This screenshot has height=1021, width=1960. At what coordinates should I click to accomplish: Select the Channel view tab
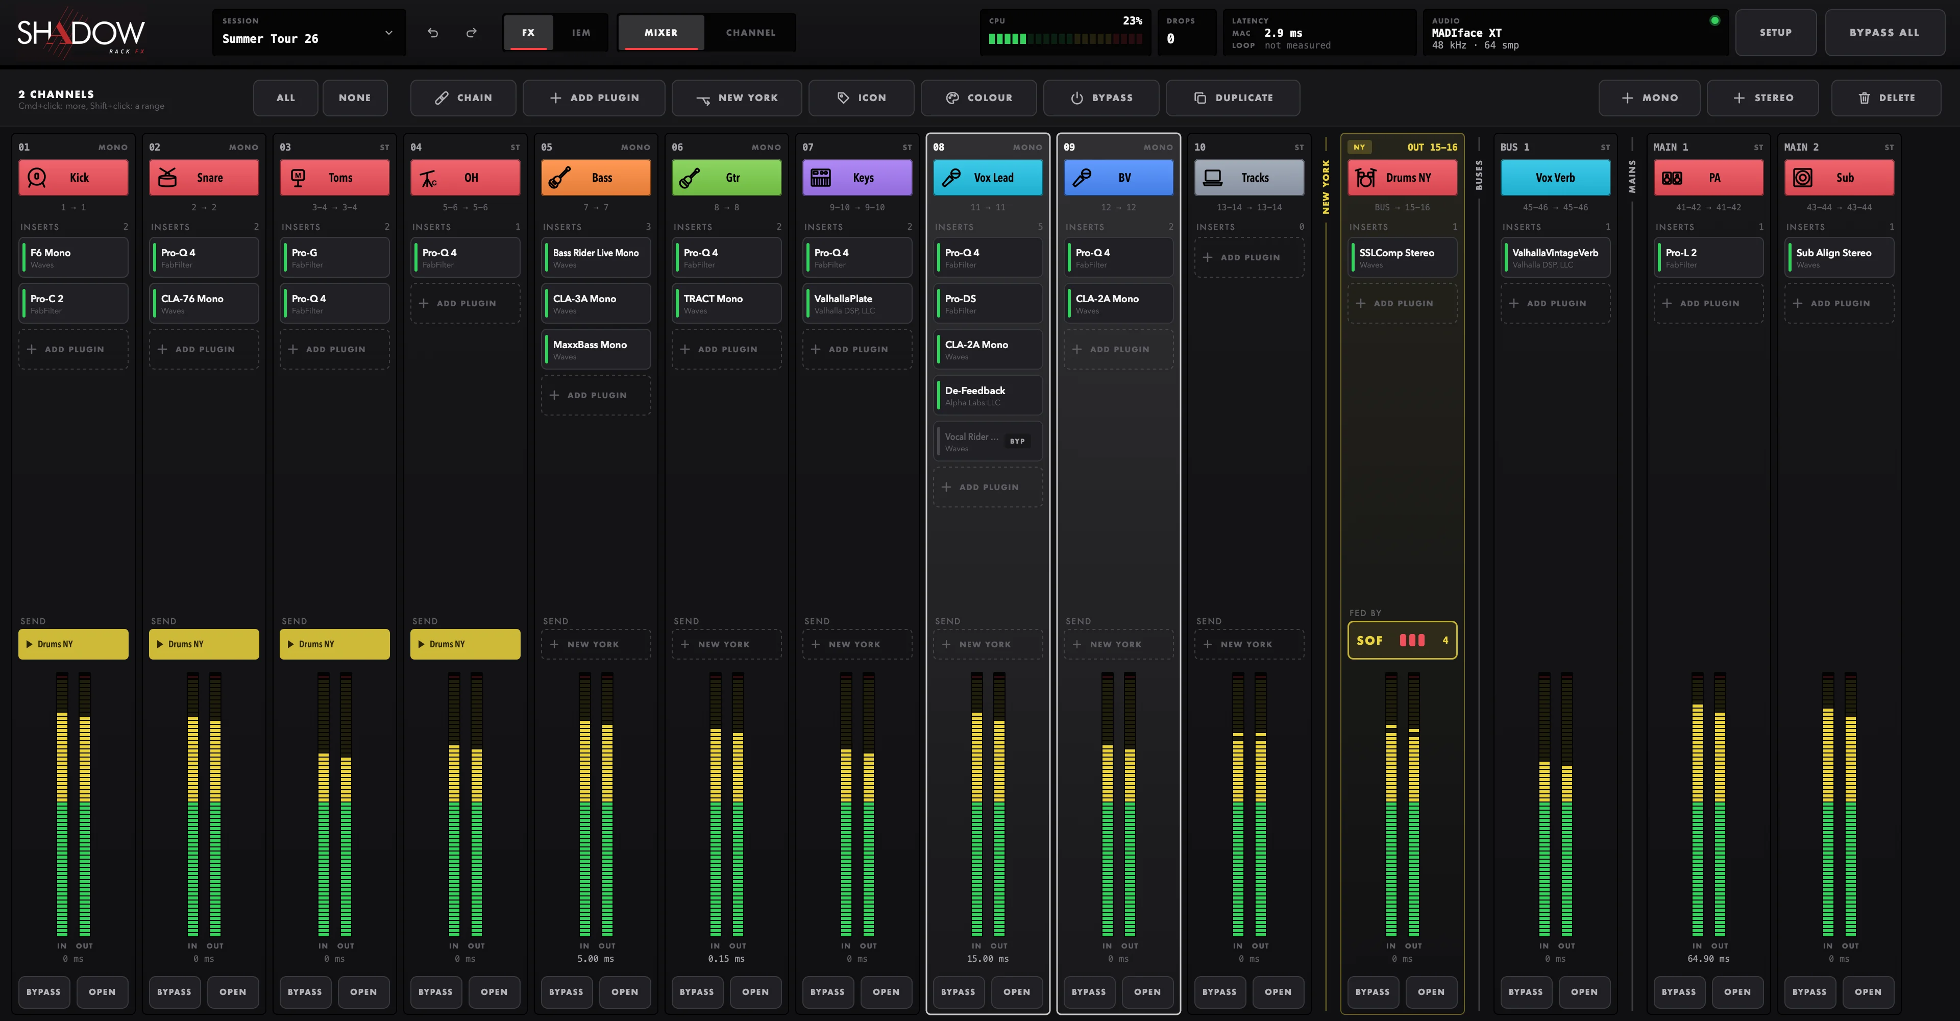click(750, 33)
